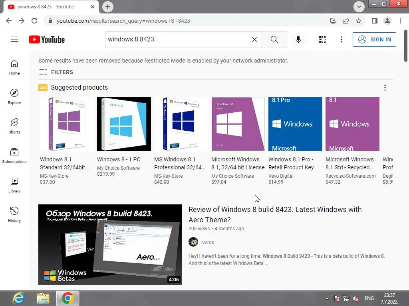Open the Nerok channel avatar
This screenshot has height=306, width=409.
click(193, 242)
